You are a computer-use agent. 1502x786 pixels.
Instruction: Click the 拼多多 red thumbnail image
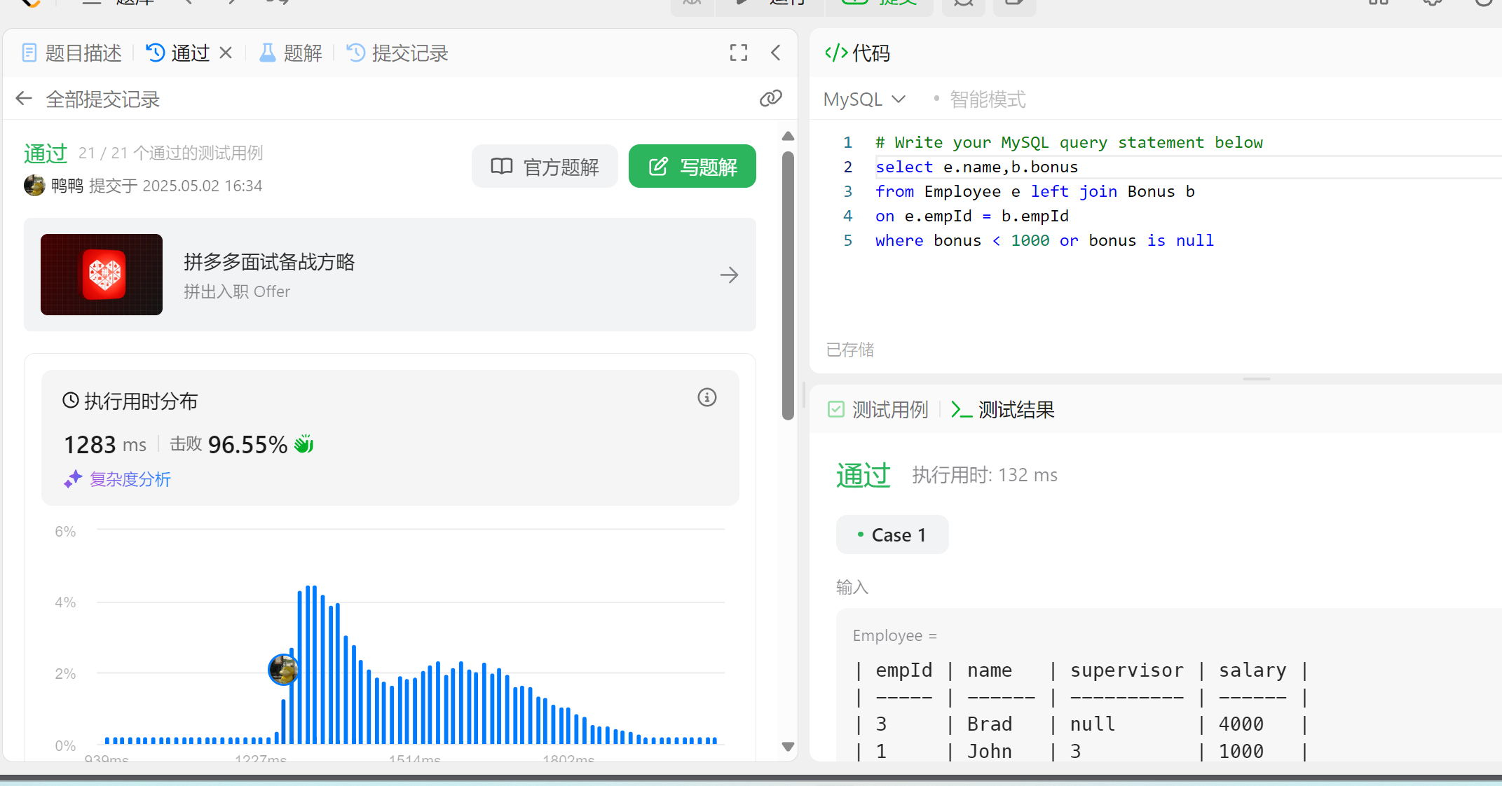pos(102,275)
